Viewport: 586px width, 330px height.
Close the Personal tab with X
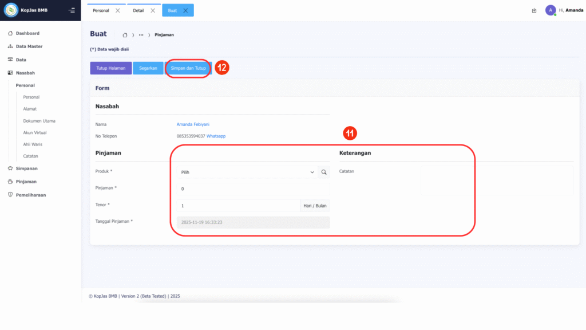[117, 10]
